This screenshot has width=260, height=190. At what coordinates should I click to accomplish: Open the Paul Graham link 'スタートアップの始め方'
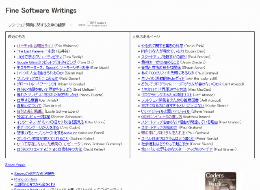click(159, 128)
